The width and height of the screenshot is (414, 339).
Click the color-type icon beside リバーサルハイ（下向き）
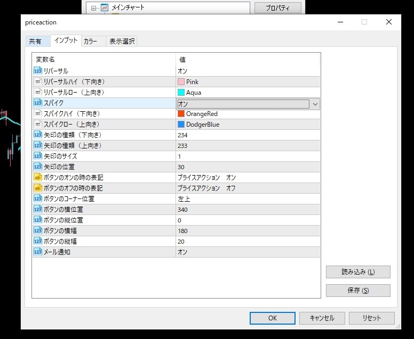click(38, 81)
